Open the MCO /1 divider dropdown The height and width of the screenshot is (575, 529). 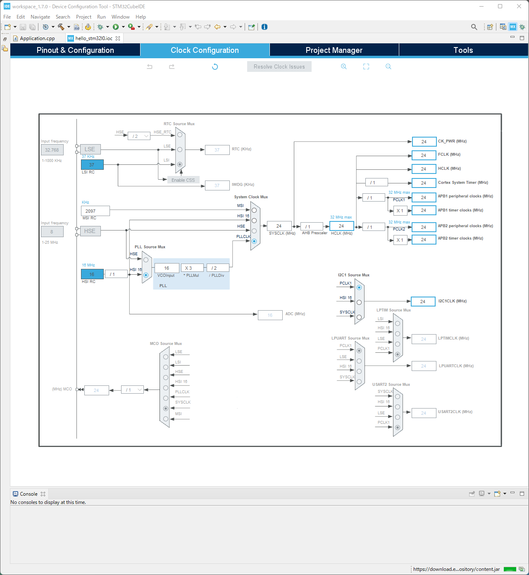point(132,390)
